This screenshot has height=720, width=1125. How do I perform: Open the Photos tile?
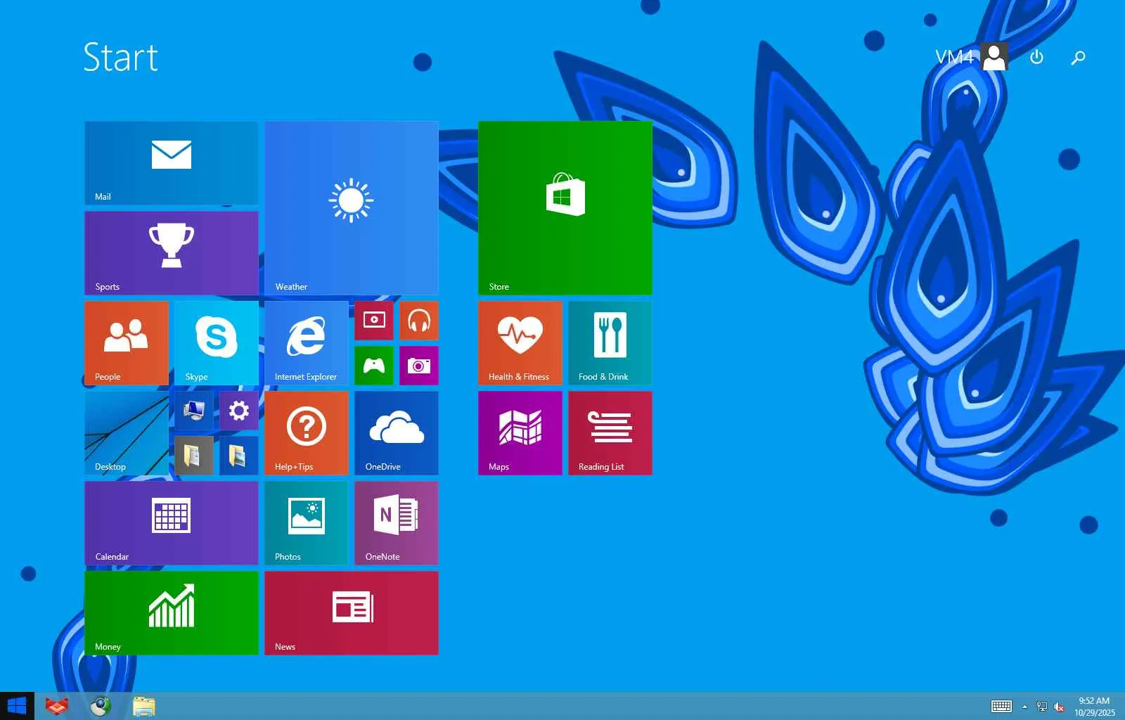[307, 523]
